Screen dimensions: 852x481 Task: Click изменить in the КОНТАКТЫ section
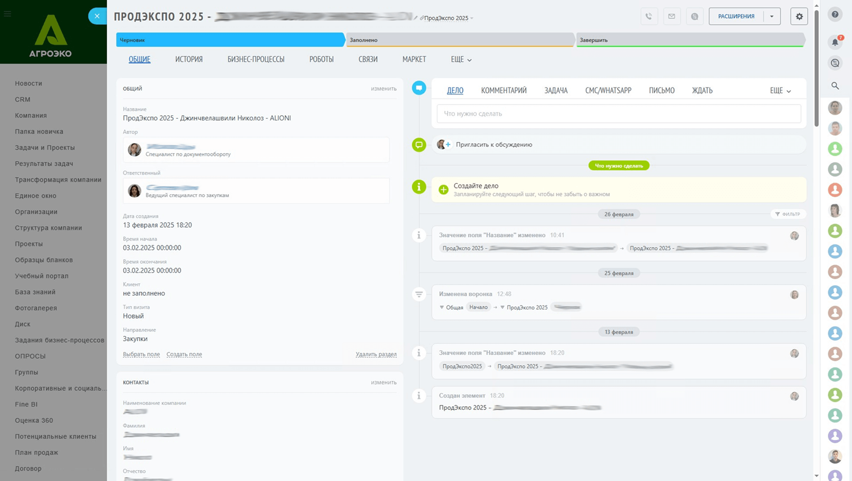[383, 382]
